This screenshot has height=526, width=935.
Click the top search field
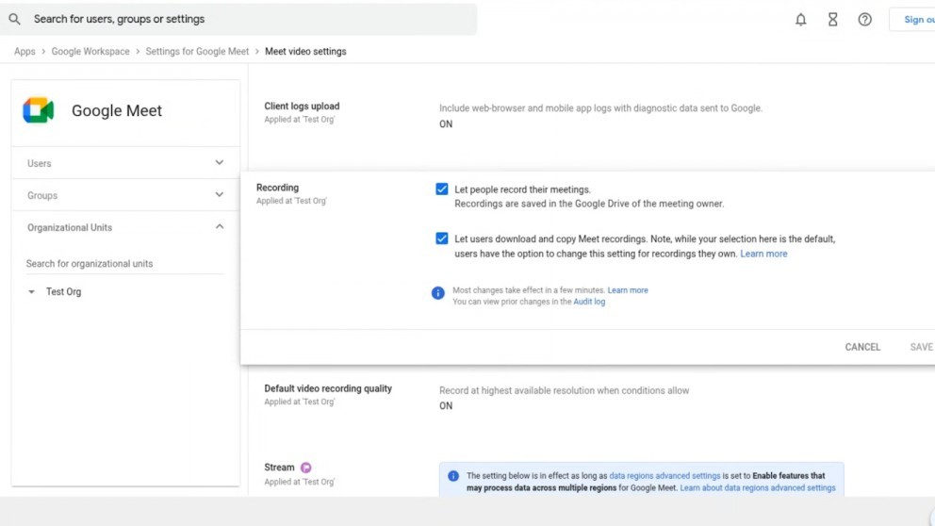238,19
